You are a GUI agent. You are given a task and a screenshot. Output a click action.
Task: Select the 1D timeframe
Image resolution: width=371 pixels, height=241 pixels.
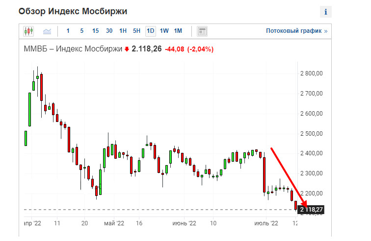click(x=151, y=31)
